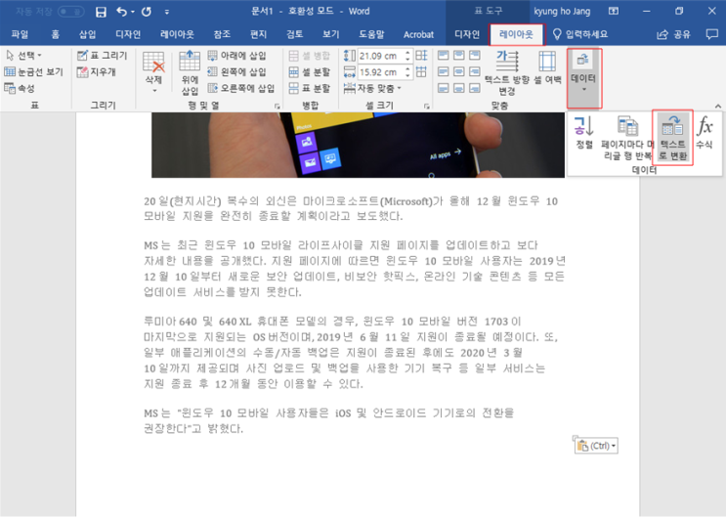Click 위에 삽입 insert above
The height and width of the screenshot is (519, 726).
coord(190,72)
